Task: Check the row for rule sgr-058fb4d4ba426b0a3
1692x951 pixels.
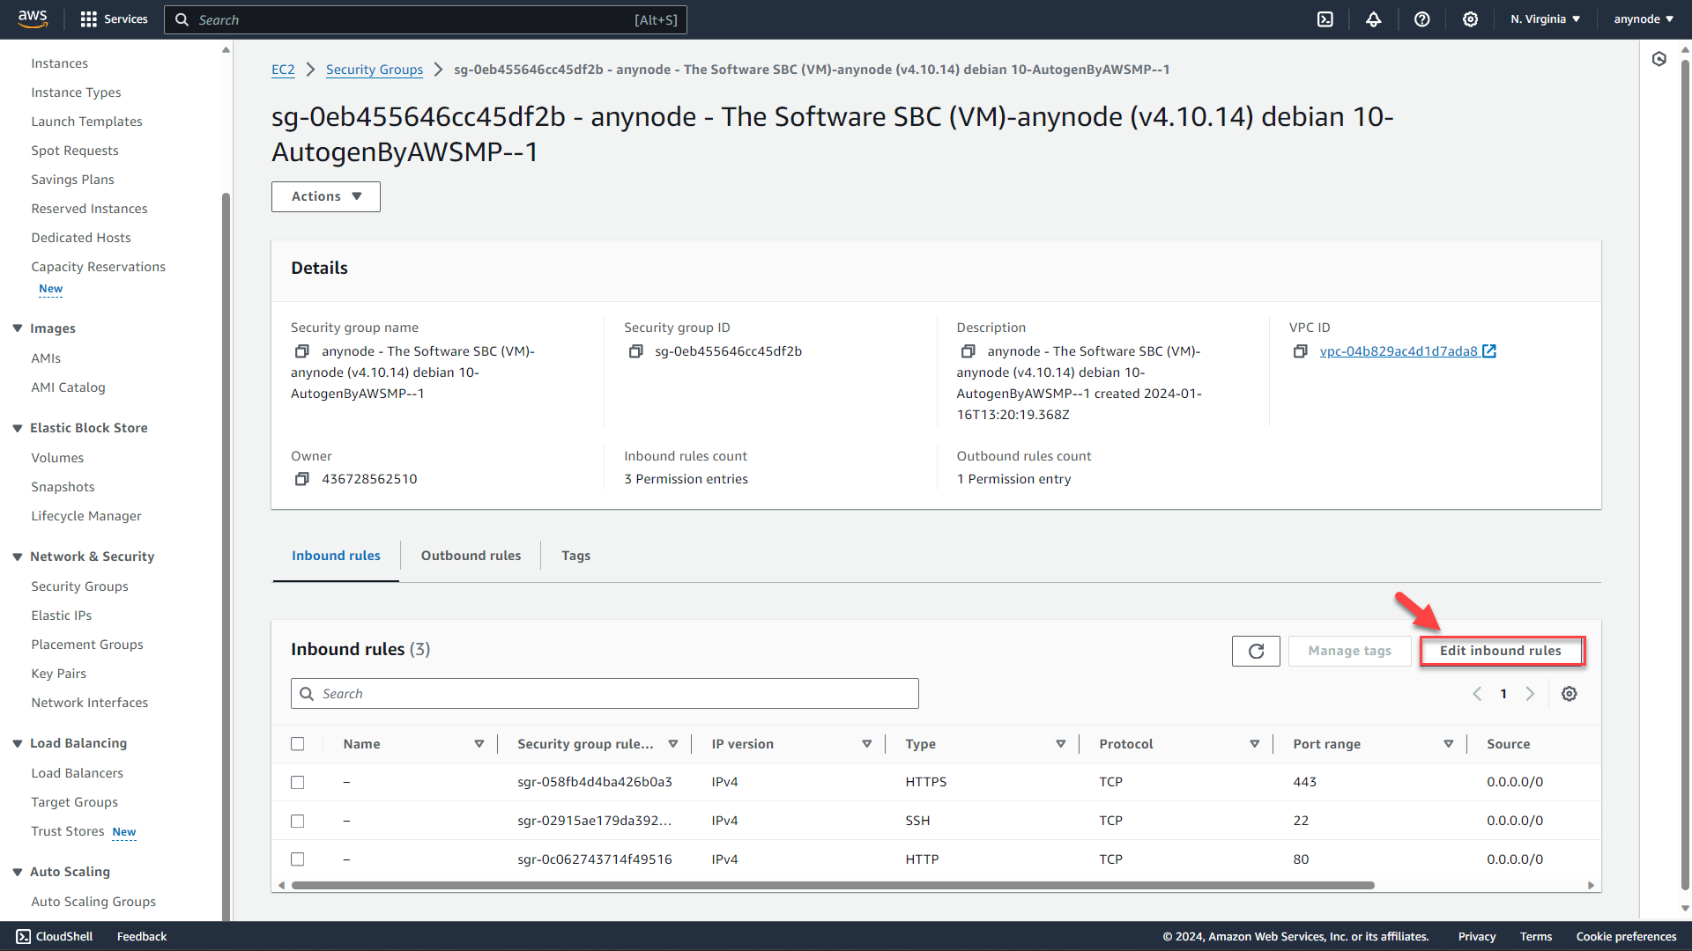Action: 297,782
